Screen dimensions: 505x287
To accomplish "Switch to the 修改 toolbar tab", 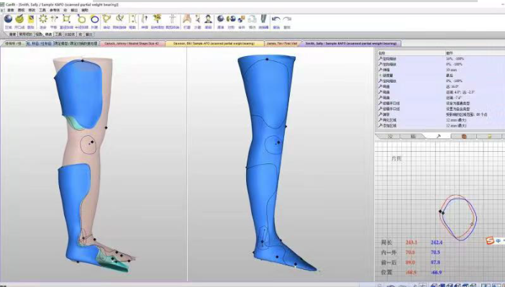I will (48, 34).
